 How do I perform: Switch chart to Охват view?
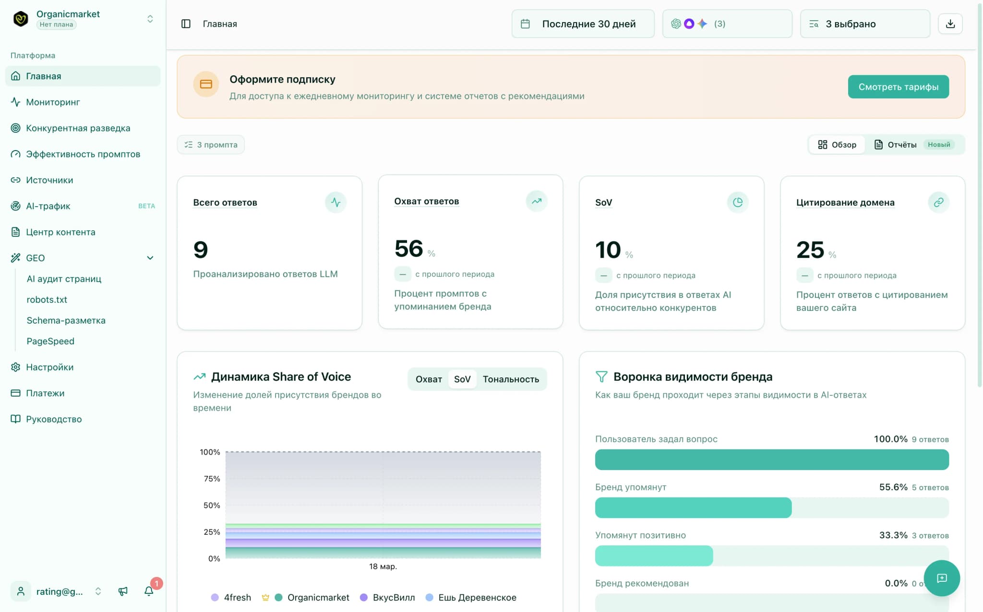[x=428, y=379]
